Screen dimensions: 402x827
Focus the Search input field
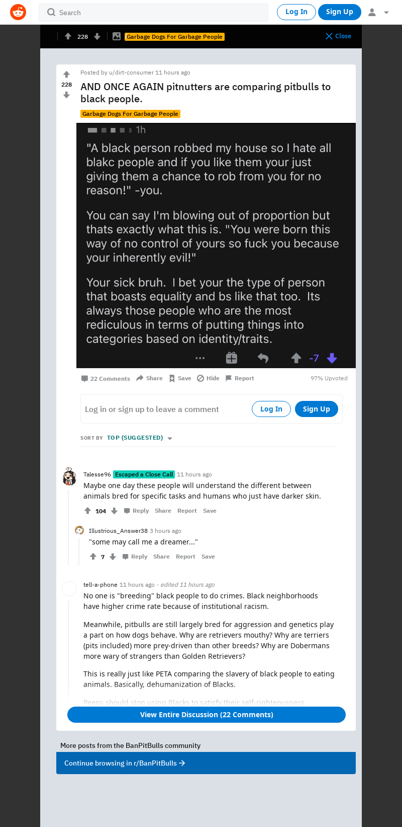pos(153,13)
